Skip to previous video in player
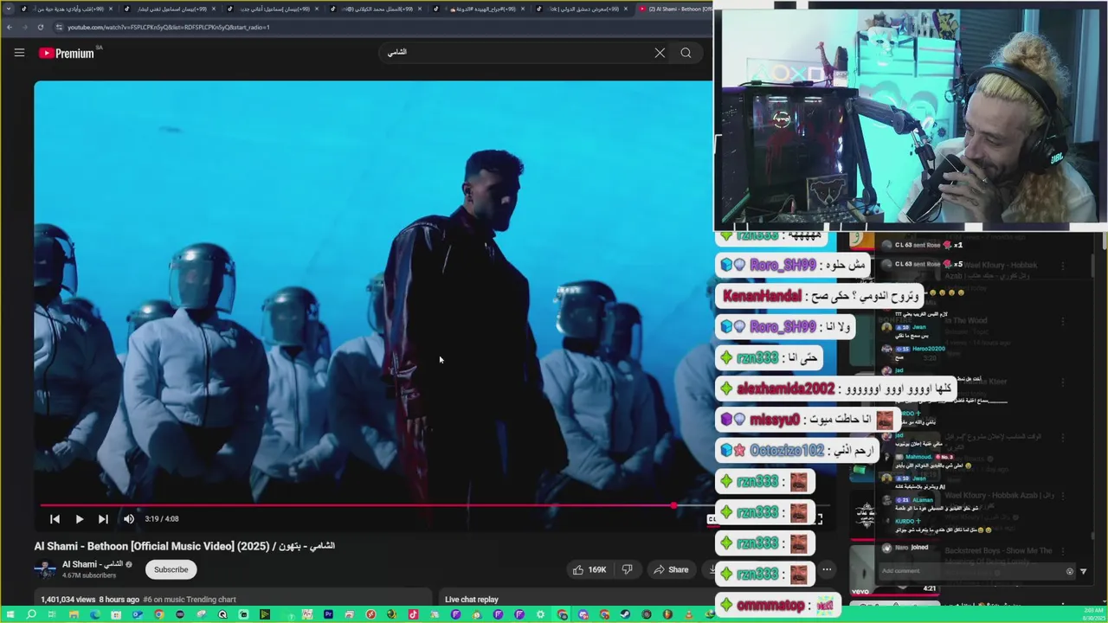 pyautogui.click(x=55, y=519)
